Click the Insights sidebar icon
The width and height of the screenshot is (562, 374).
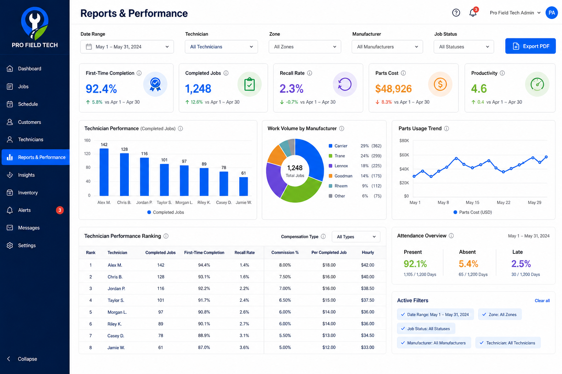(x=10, y=175)
